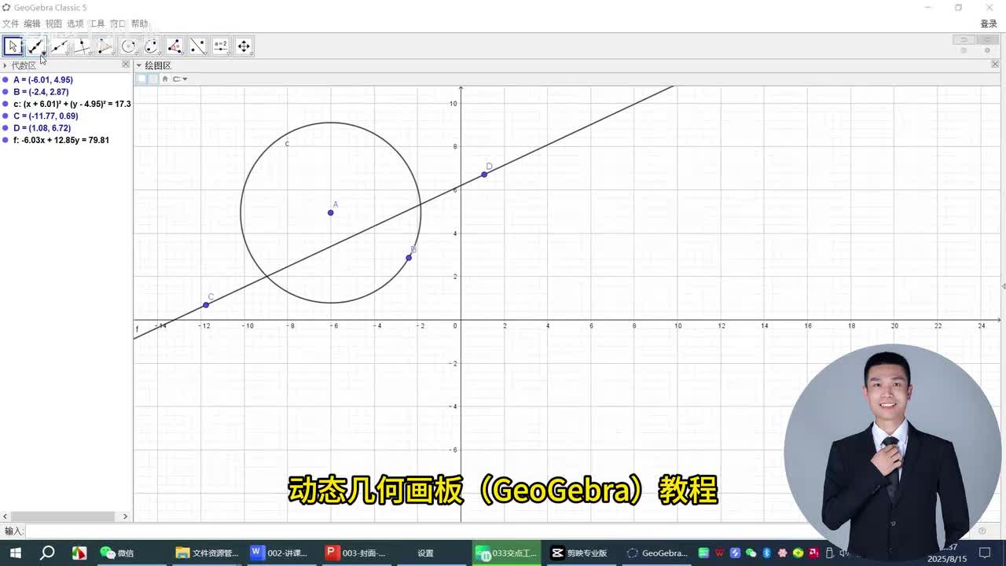The image size is (1006, 566).
Task: Select the Point tool in toolbar
Action: (36, 46)
